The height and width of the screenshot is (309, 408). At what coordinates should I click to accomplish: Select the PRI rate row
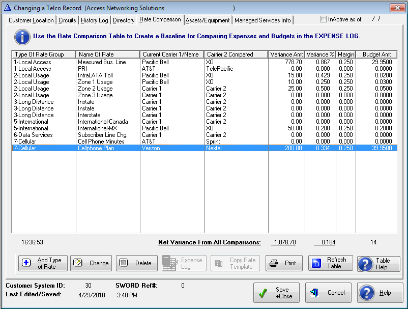point(205,69)
